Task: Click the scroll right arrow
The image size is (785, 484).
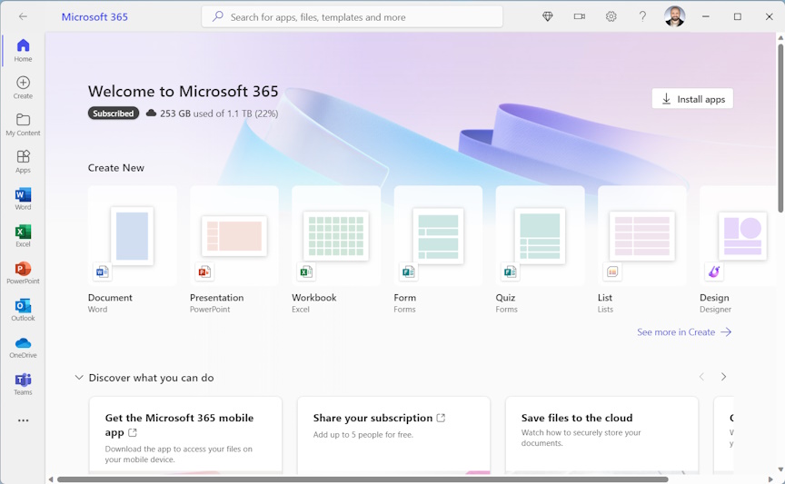Action: [771, 479]
